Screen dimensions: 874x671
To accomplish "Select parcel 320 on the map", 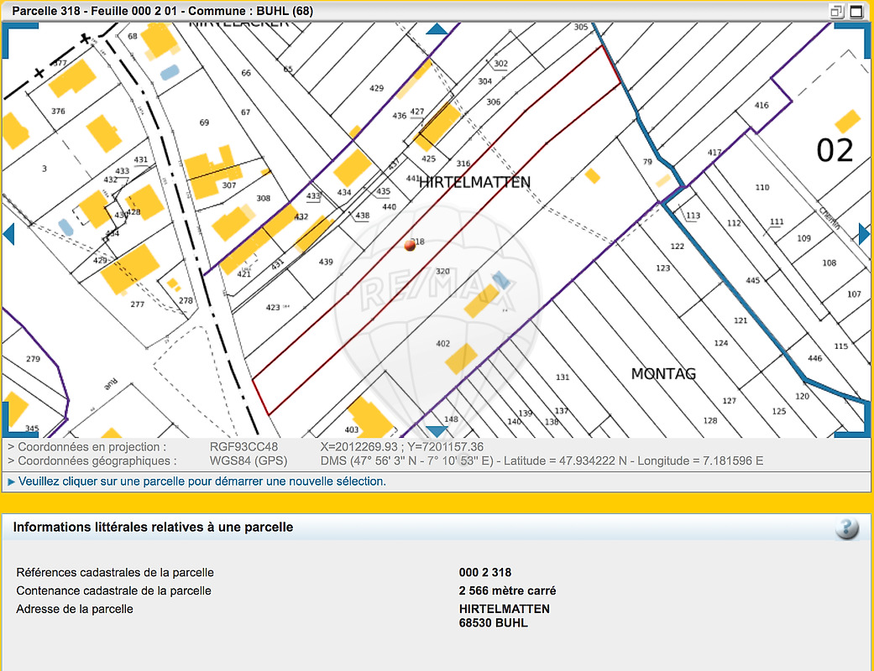I will tap(442, 272).
